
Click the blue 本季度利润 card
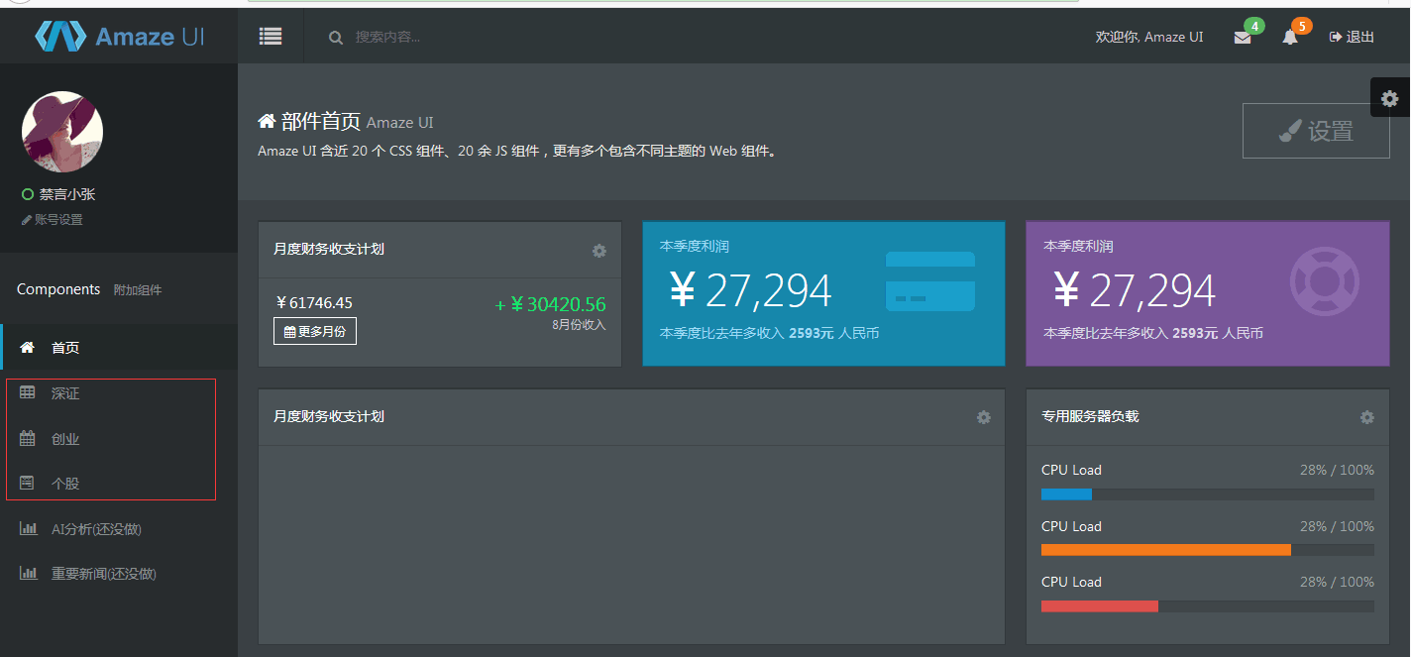823,293
